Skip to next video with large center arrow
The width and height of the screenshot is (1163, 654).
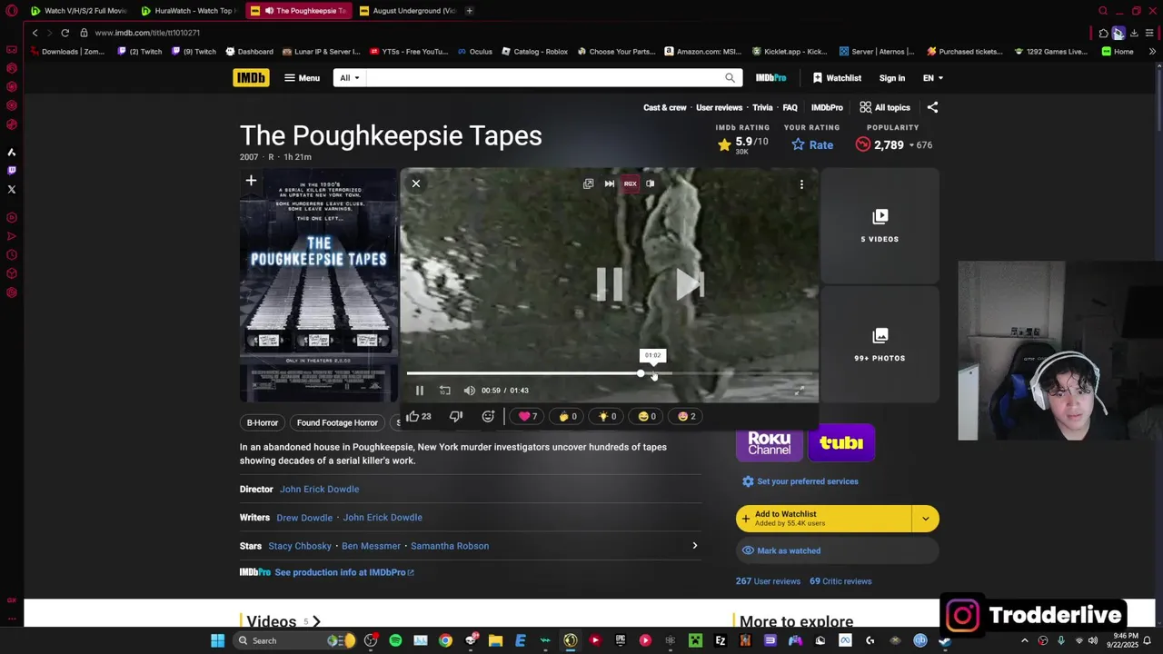point(690,284)
